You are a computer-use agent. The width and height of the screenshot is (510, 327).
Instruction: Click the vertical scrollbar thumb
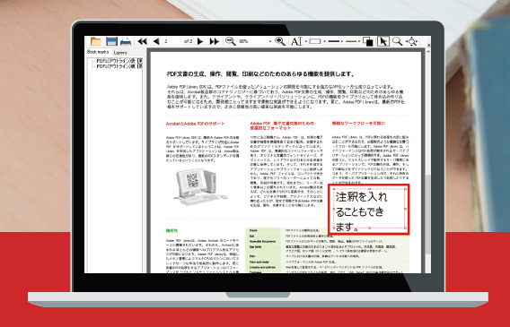tap(428, 214)
